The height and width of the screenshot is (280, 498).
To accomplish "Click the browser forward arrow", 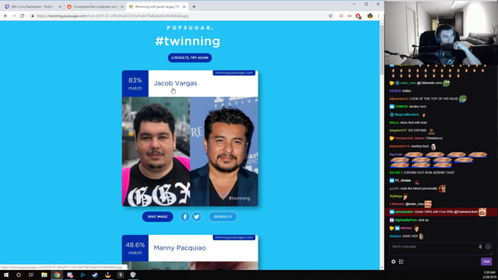I will (x=14, y=16).
